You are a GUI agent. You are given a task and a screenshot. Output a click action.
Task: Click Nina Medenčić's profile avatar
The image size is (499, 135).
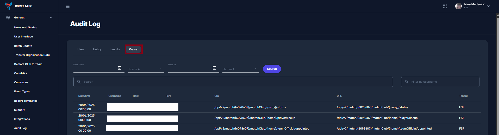coord(458,6)
